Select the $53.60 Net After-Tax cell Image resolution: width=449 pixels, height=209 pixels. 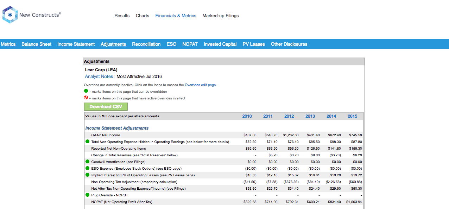point(251,189)
